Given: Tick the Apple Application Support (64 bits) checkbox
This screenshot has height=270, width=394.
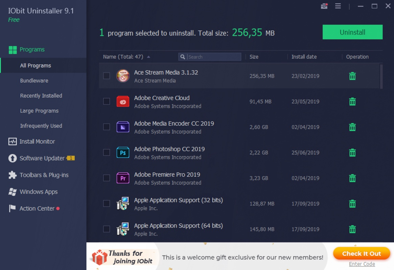Looking at the screenshot, I should point(107,229).
